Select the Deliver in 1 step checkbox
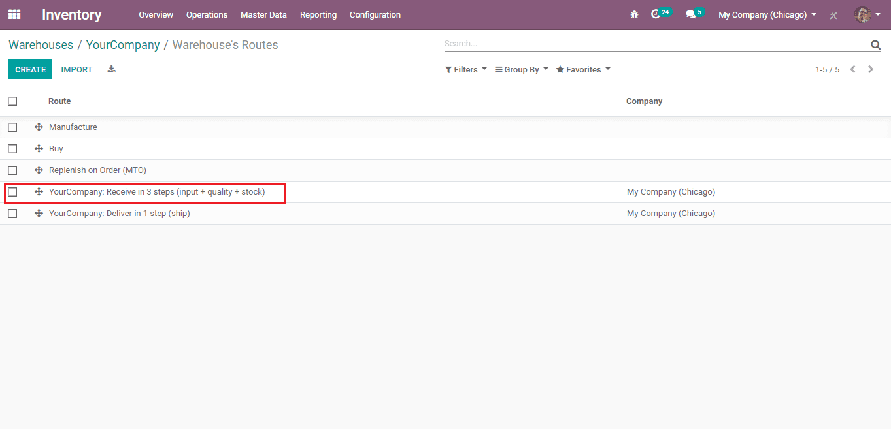The width and height of the screenshot is (891, 429). [12, 214]
